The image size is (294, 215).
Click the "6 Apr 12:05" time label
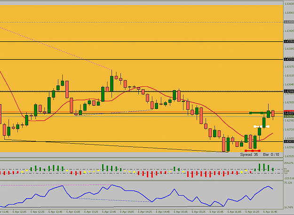tap(20, 212)
